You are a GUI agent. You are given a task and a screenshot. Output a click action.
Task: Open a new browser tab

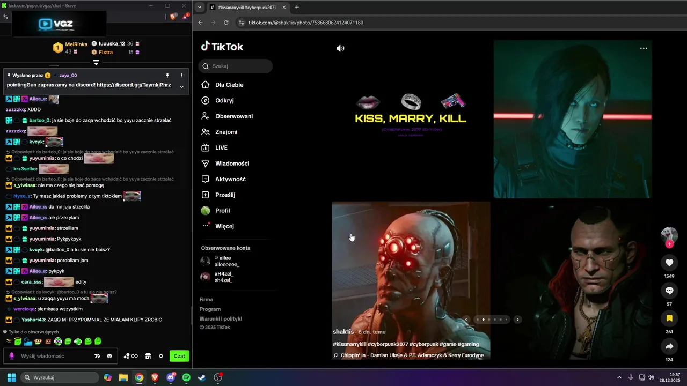[297, 8]
